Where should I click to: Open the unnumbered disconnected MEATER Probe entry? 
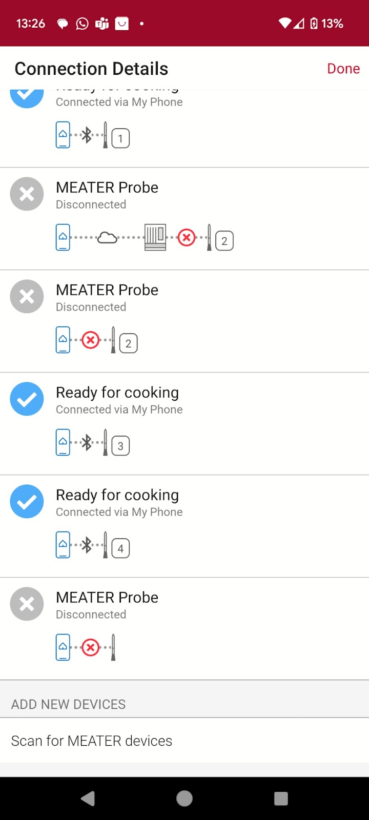(184, 629)
